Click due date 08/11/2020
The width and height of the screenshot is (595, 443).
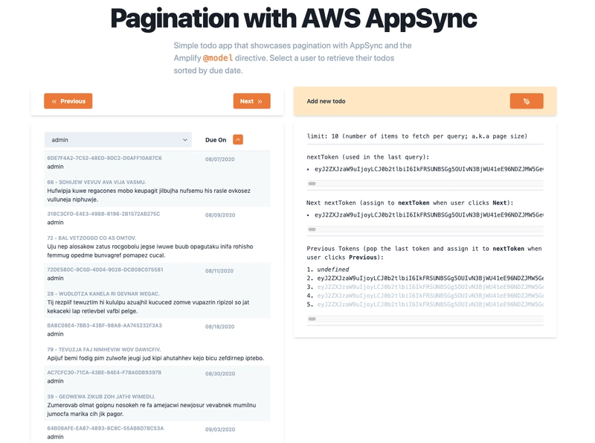(219, 271)
